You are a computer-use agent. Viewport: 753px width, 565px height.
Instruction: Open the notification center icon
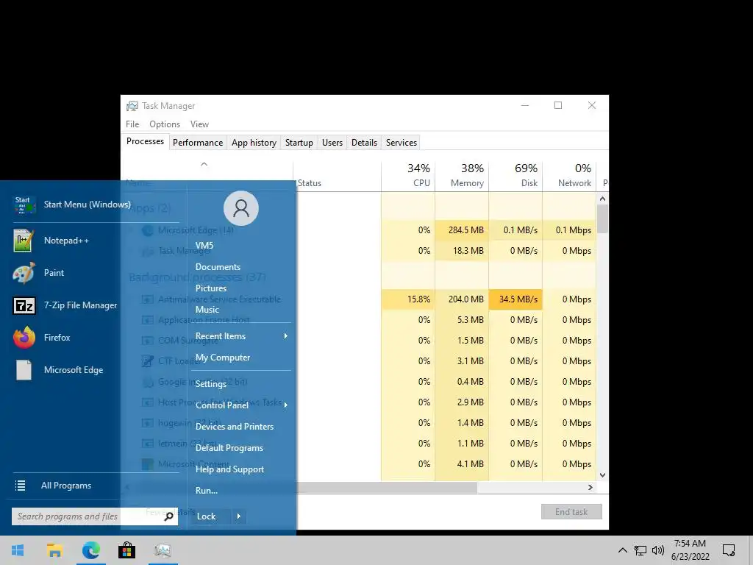[729, 550]
